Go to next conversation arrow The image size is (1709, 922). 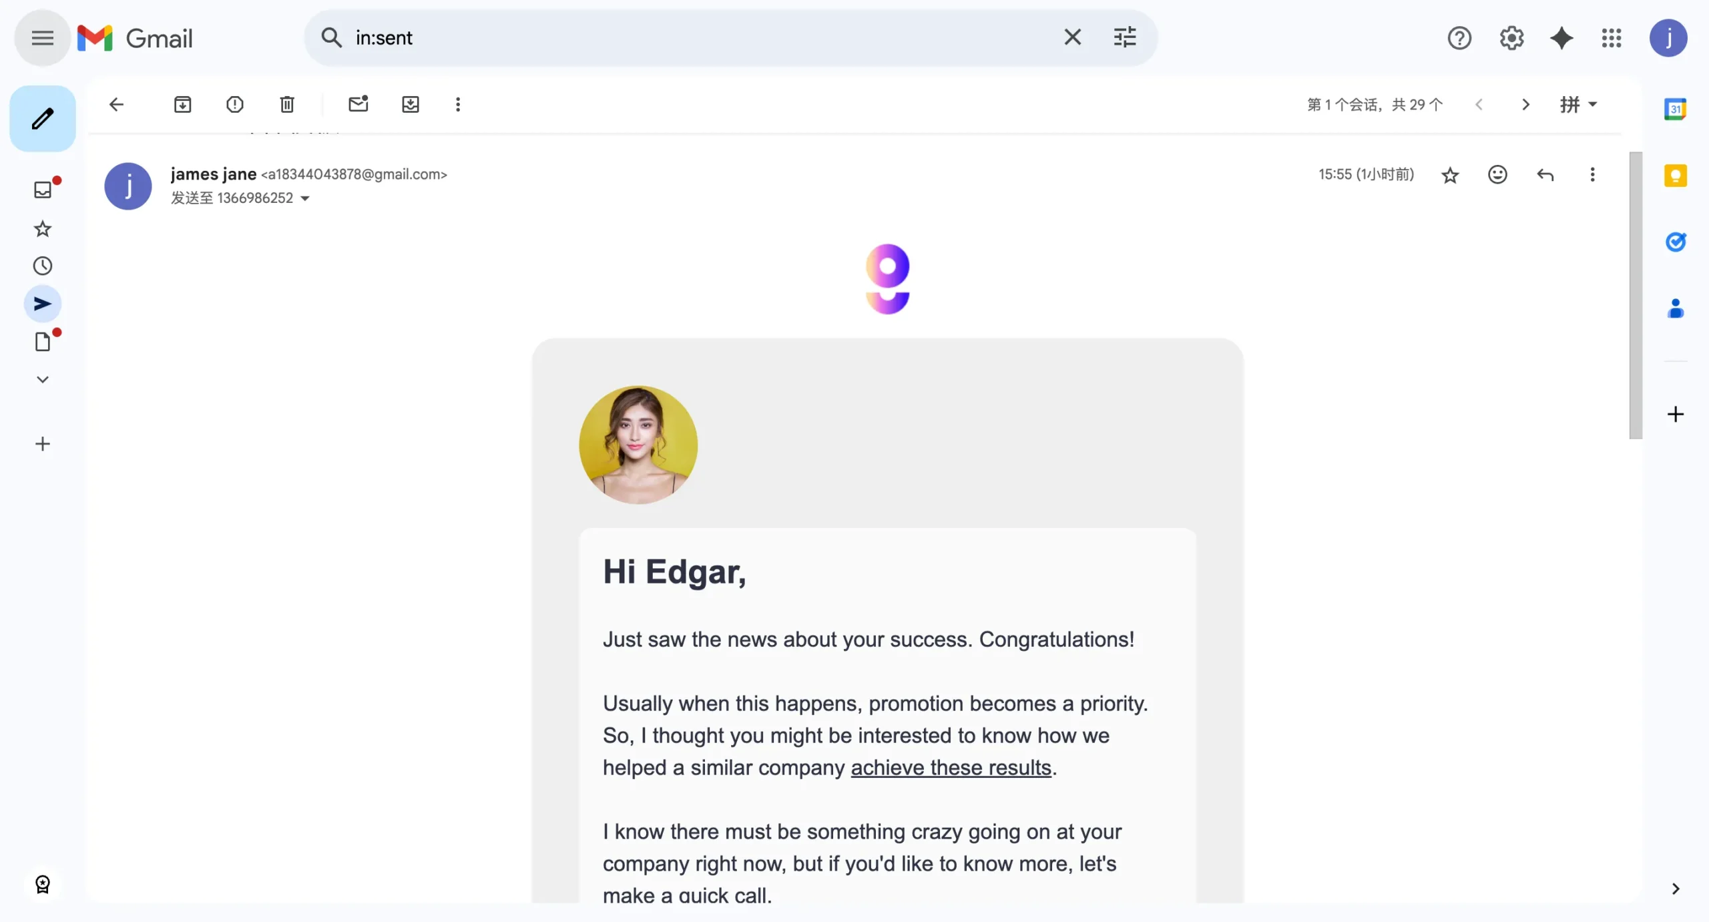click(x=1525, y=104)
